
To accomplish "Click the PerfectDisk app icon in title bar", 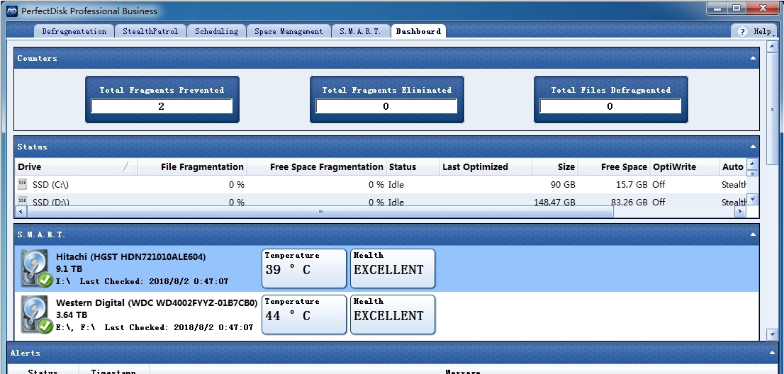I will click(12, 11).
